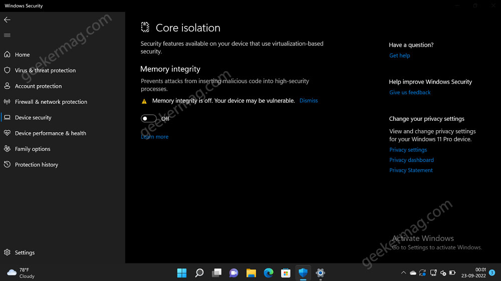Click the Family options people icon
Screen dimensions: 501x281
[x=7, y=148]
